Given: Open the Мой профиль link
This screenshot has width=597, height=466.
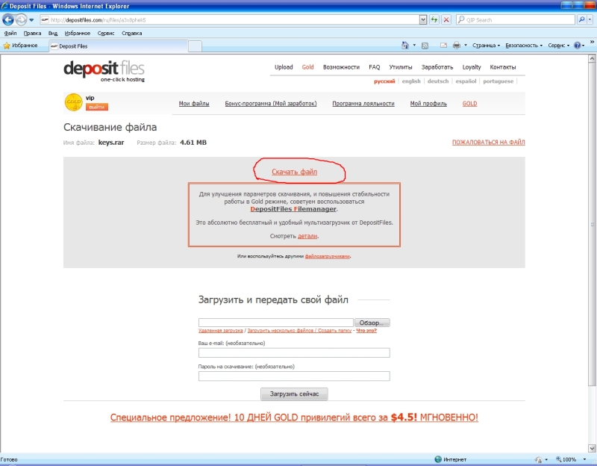Looking at the screenshot, I should point(428,103).
